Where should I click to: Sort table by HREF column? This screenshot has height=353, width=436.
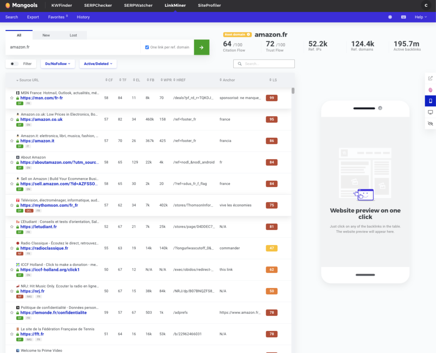179,80
